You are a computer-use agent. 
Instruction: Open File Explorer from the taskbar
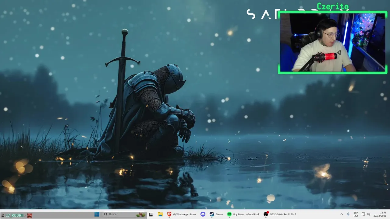160,214
